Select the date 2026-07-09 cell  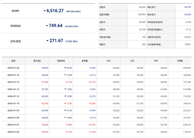point(13,111)
